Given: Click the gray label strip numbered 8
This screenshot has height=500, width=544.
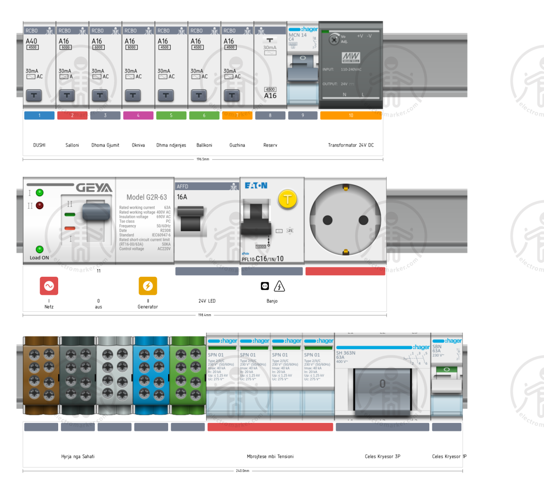Looking at the screenshot, I should click(270, 116).
